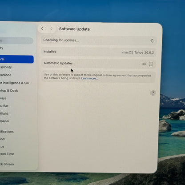185x185 pixels.
Task: Open Notifications settings in sidebar
Action: click(x=7, y=132)
